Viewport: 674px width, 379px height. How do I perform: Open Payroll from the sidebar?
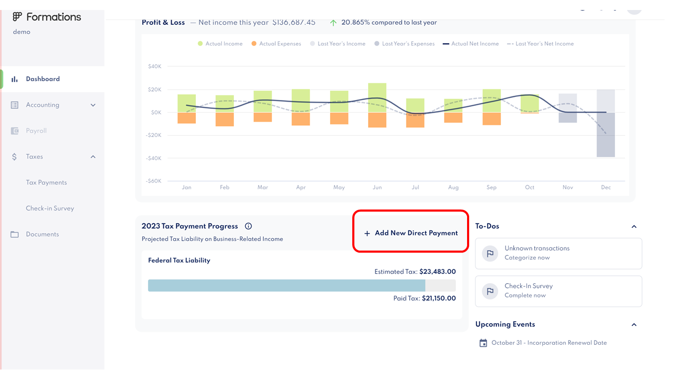pos(52,131)
